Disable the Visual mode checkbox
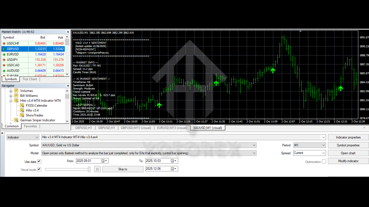 pyautogui.click(x=39, y=169)
